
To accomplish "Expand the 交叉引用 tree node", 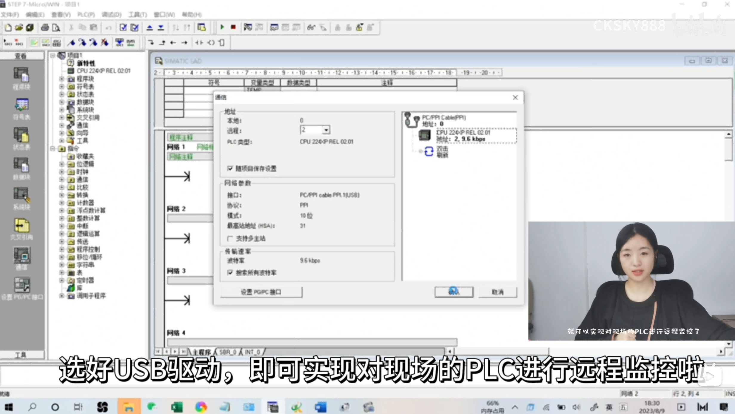I will pos(62,117).
